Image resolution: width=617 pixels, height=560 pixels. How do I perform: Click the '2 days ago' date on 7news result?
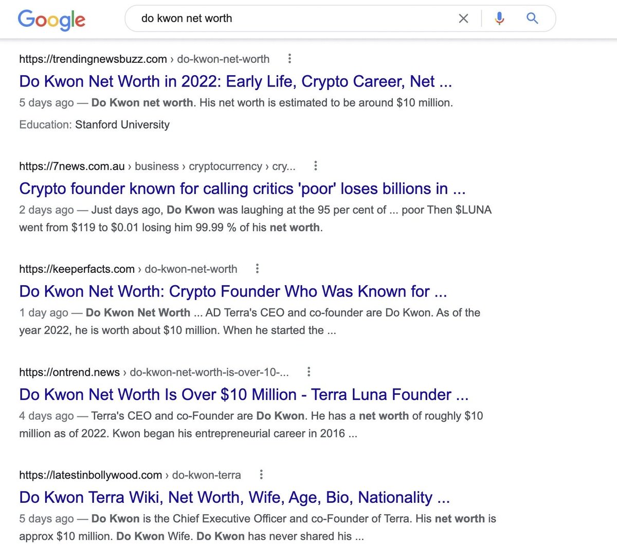pos(46,210)
